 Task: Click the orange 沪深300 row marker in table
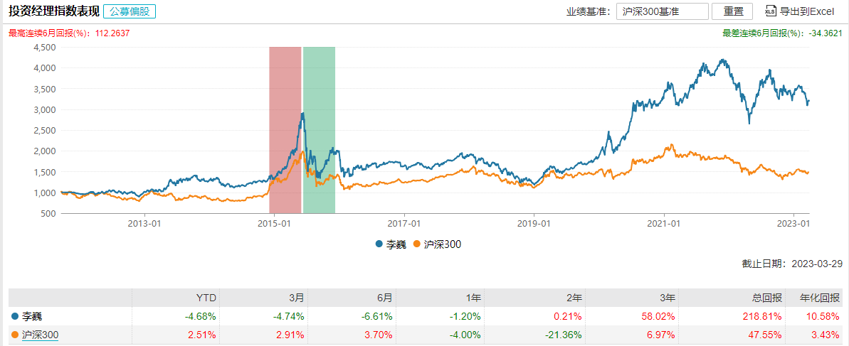click(x=14, y=335)
